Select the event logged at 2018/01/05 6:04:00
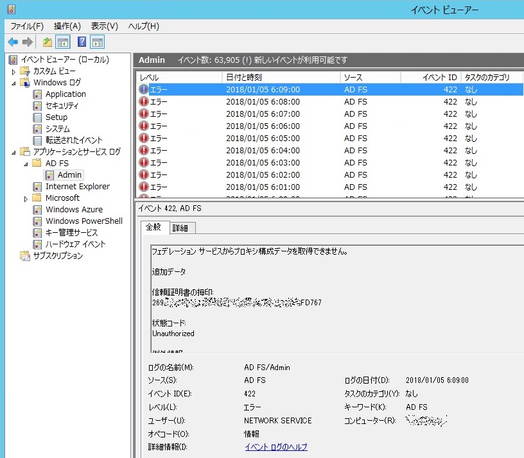 (330, 150)
